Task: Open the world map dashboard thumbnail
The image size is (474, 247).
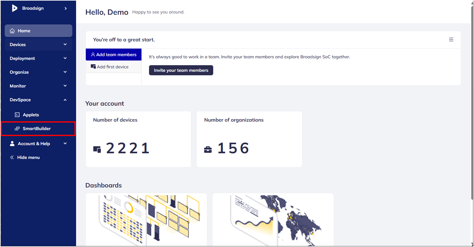Action: click(x=273, y=219)
